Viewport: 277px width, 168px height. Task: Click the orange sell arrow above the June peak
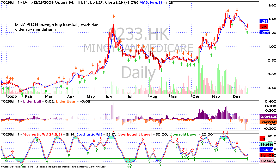point(114,16)
